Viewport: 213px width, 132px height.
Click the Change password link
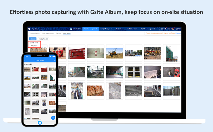tap(178, 33)
